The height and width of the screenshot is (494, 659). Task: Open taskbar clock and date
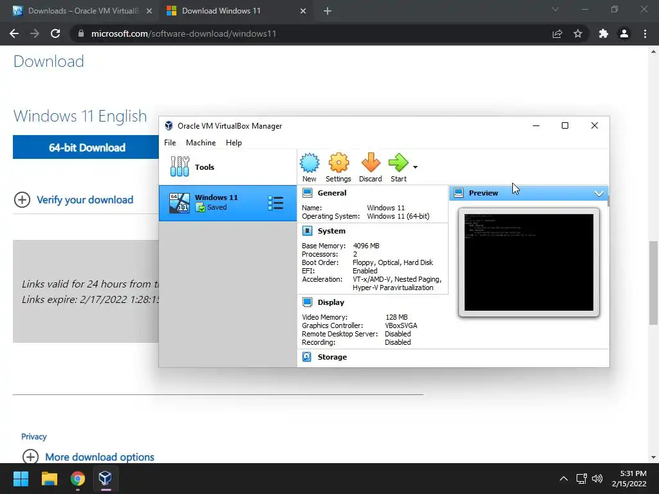click(629, 479)
